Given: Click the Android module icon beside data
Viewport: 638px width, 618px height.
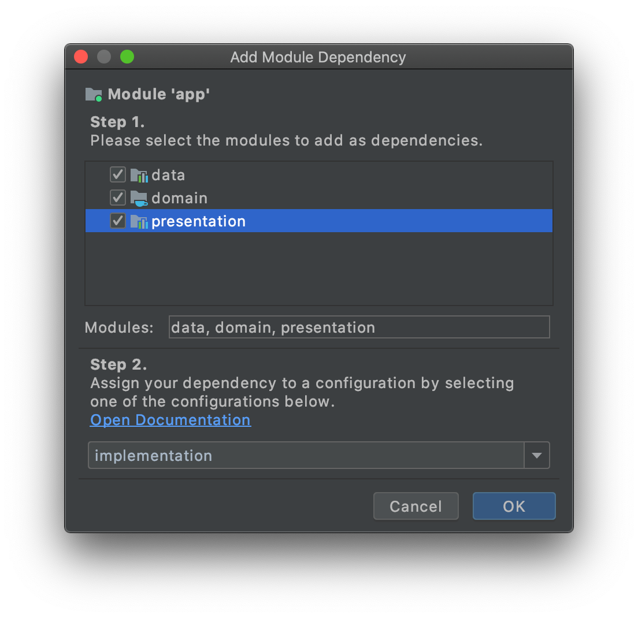Looking at the screenshot, I should click(139, 174).
